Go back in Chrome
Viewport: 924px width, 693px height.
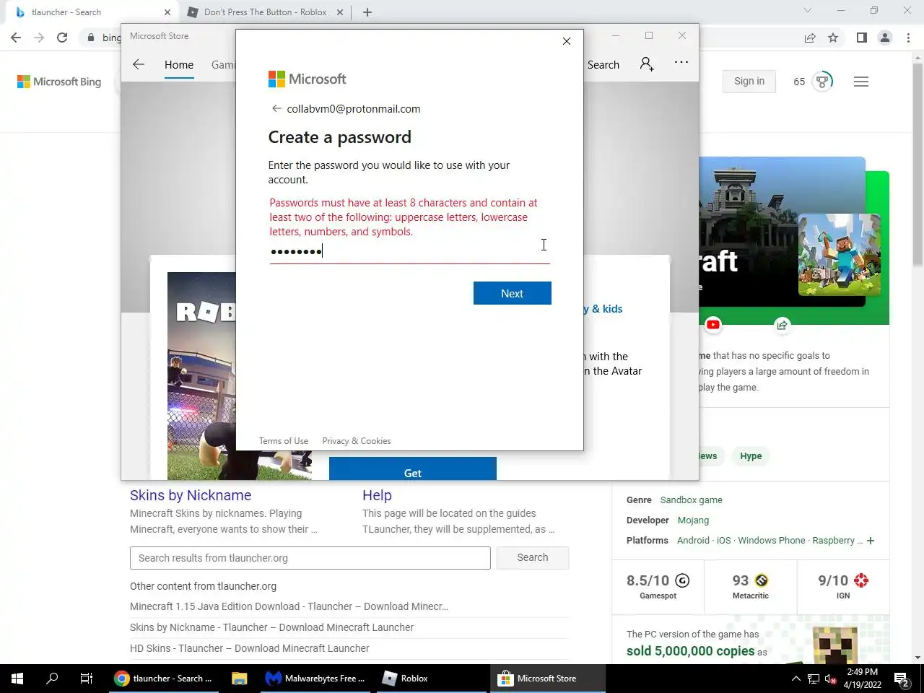coord(16,38)
